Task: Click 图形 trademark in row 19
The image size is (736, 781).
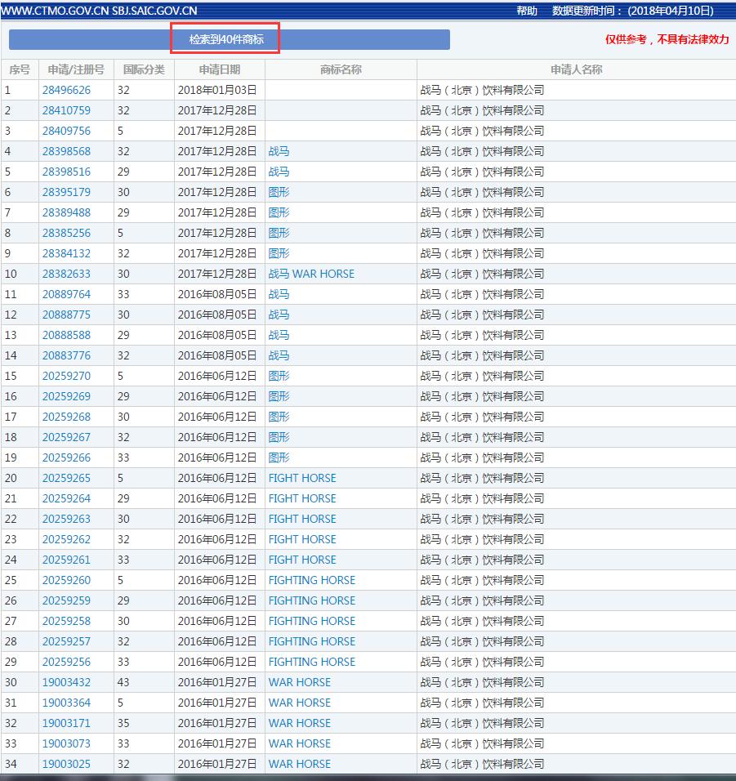Action: pos(279,457)
